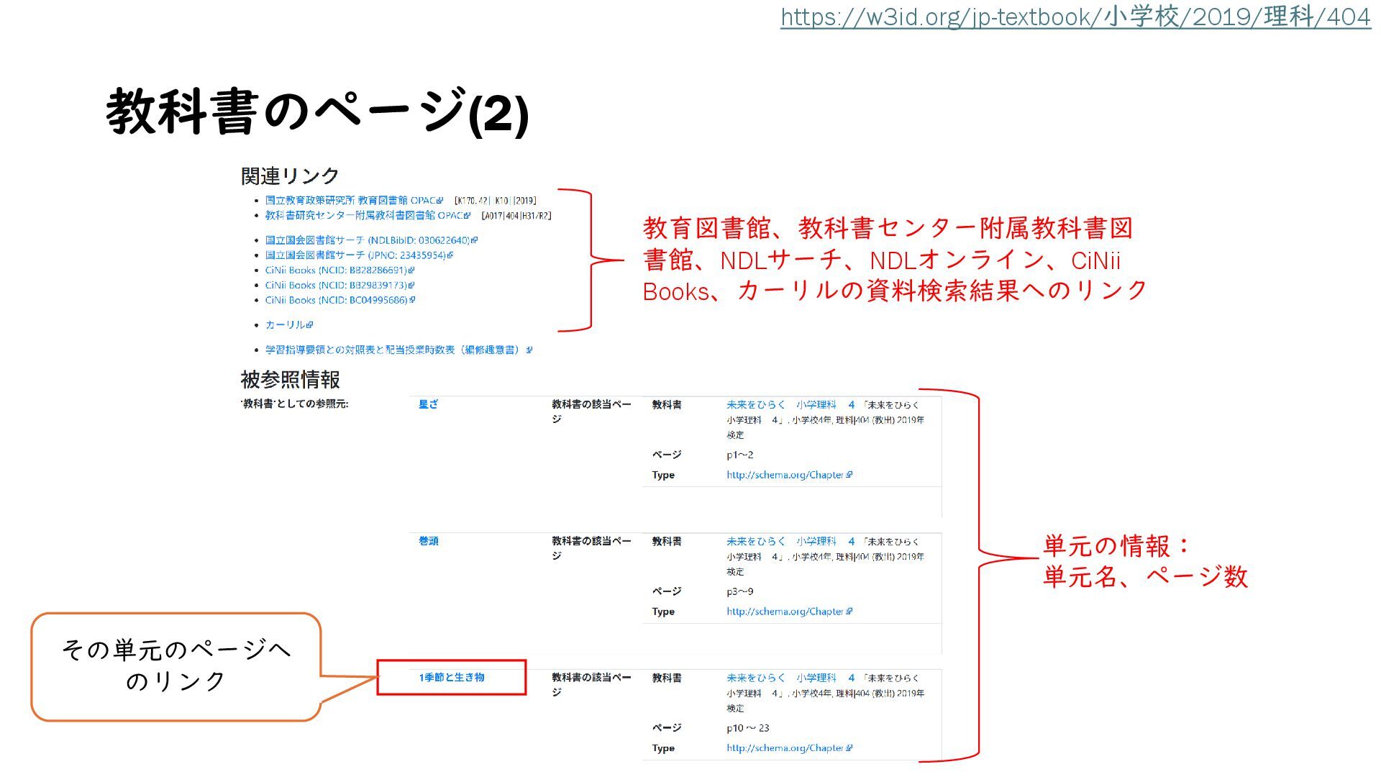Click the 巻頭 unit link
The width and height of the screenshot is (1381, 777).
[x=428, y=541]
